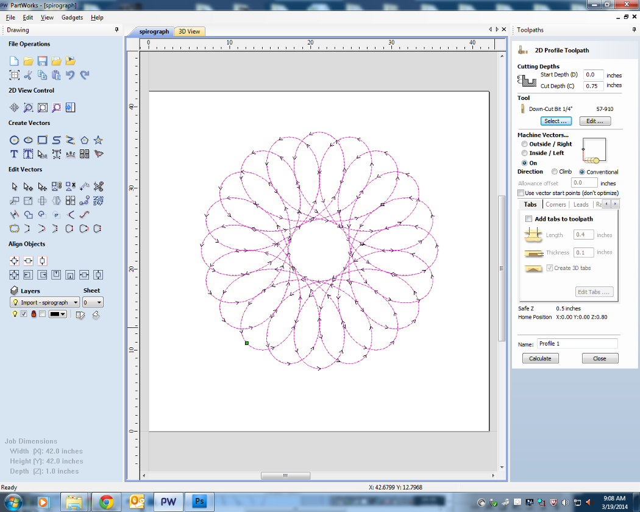Click the toolpath Name field showing Profile 1
640x512 pixels.
[577, 343]
